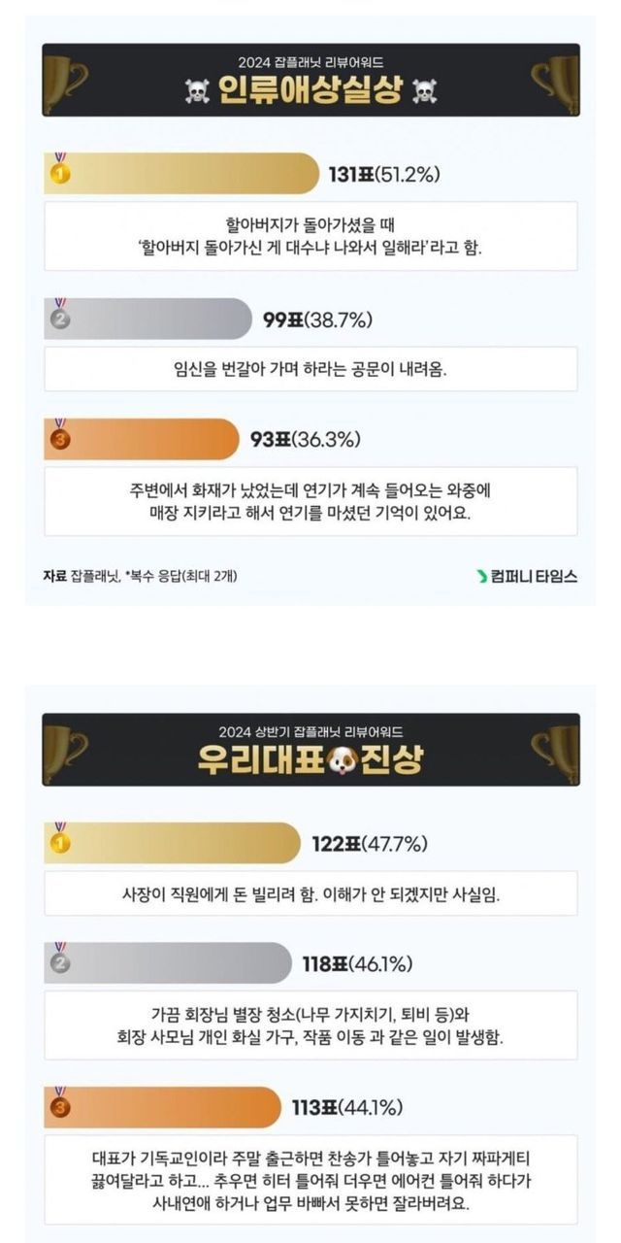Click the 임신을 번갈아 가며 comment box
Image resolution: width=621 pixels, height=1243 pixels.
310,369
